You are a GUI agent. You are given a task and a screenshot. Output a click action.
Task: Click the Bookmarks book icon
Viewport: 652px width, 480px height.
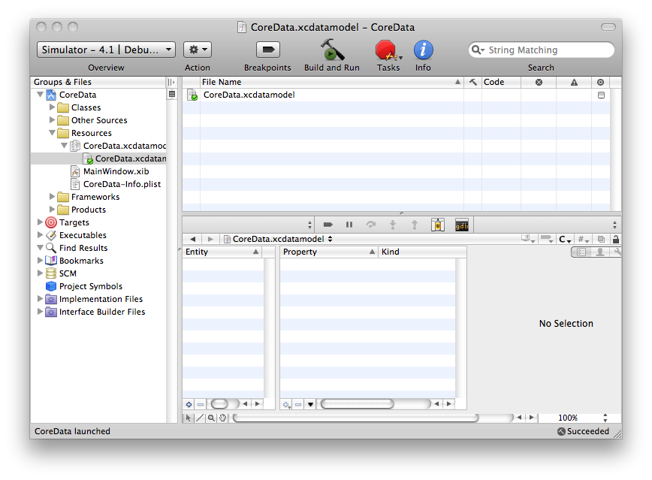[51, 261]
